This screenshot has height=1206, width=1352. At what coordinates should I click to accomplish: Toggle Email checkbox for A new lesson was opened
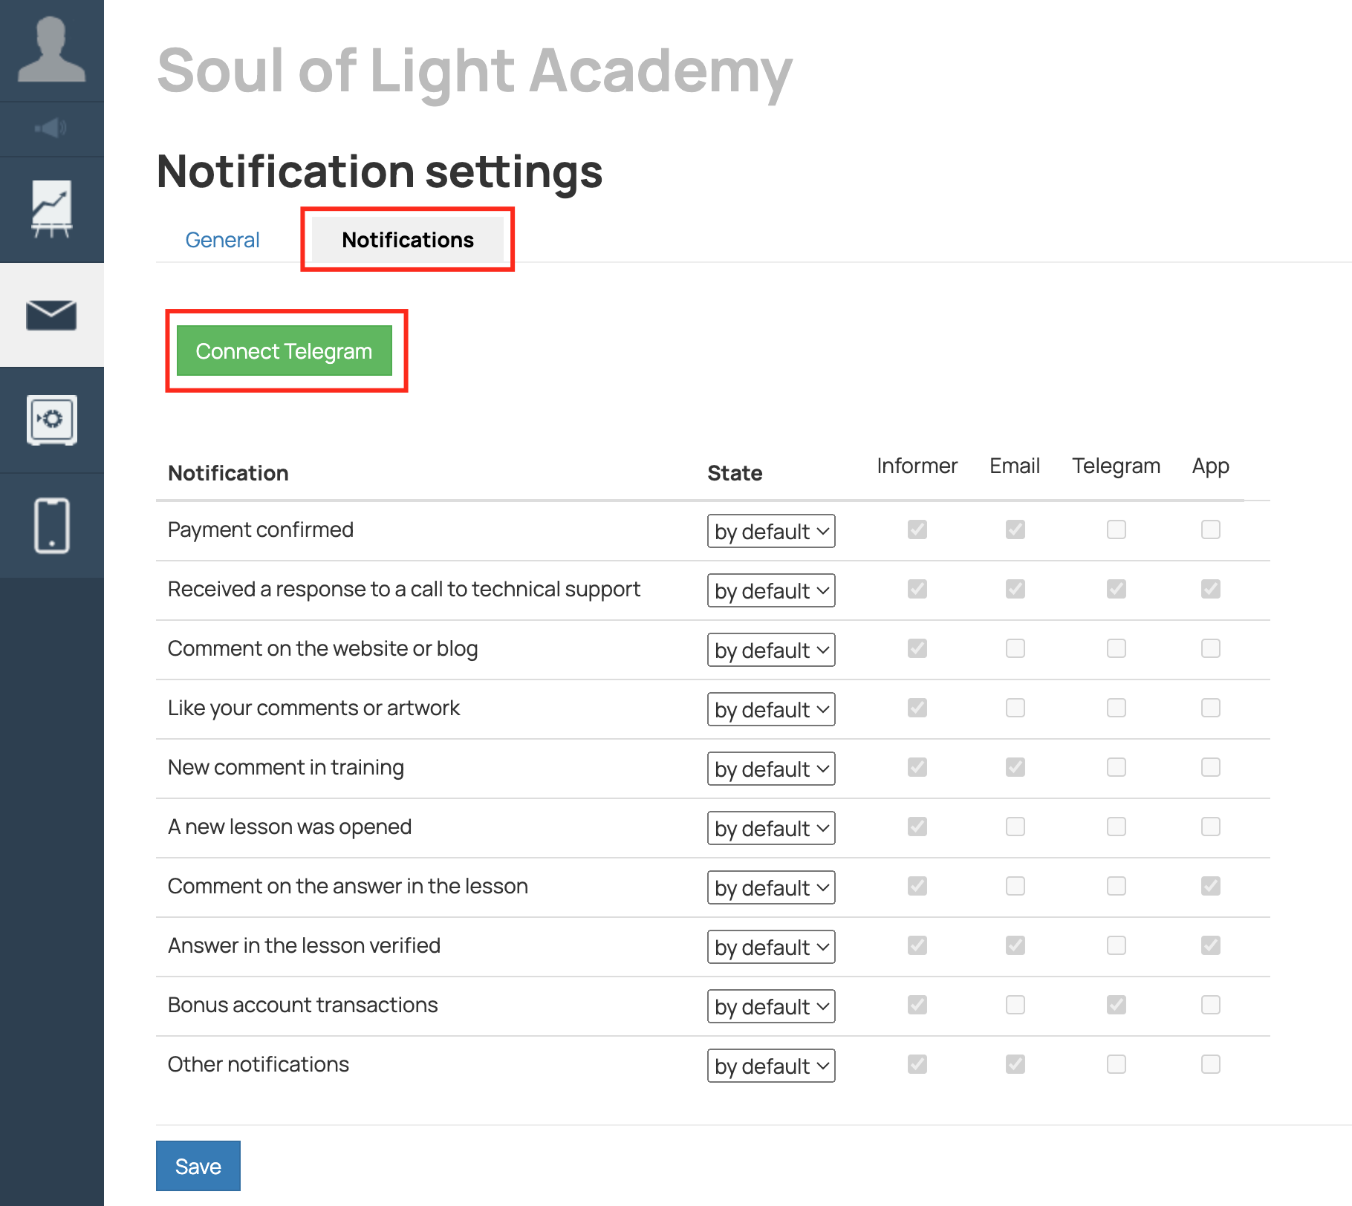pyautogui.click(x=1015, y=827)
